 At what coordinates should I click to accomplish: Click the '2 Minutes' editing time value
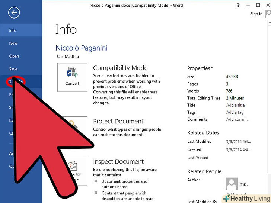coord(235,98)
